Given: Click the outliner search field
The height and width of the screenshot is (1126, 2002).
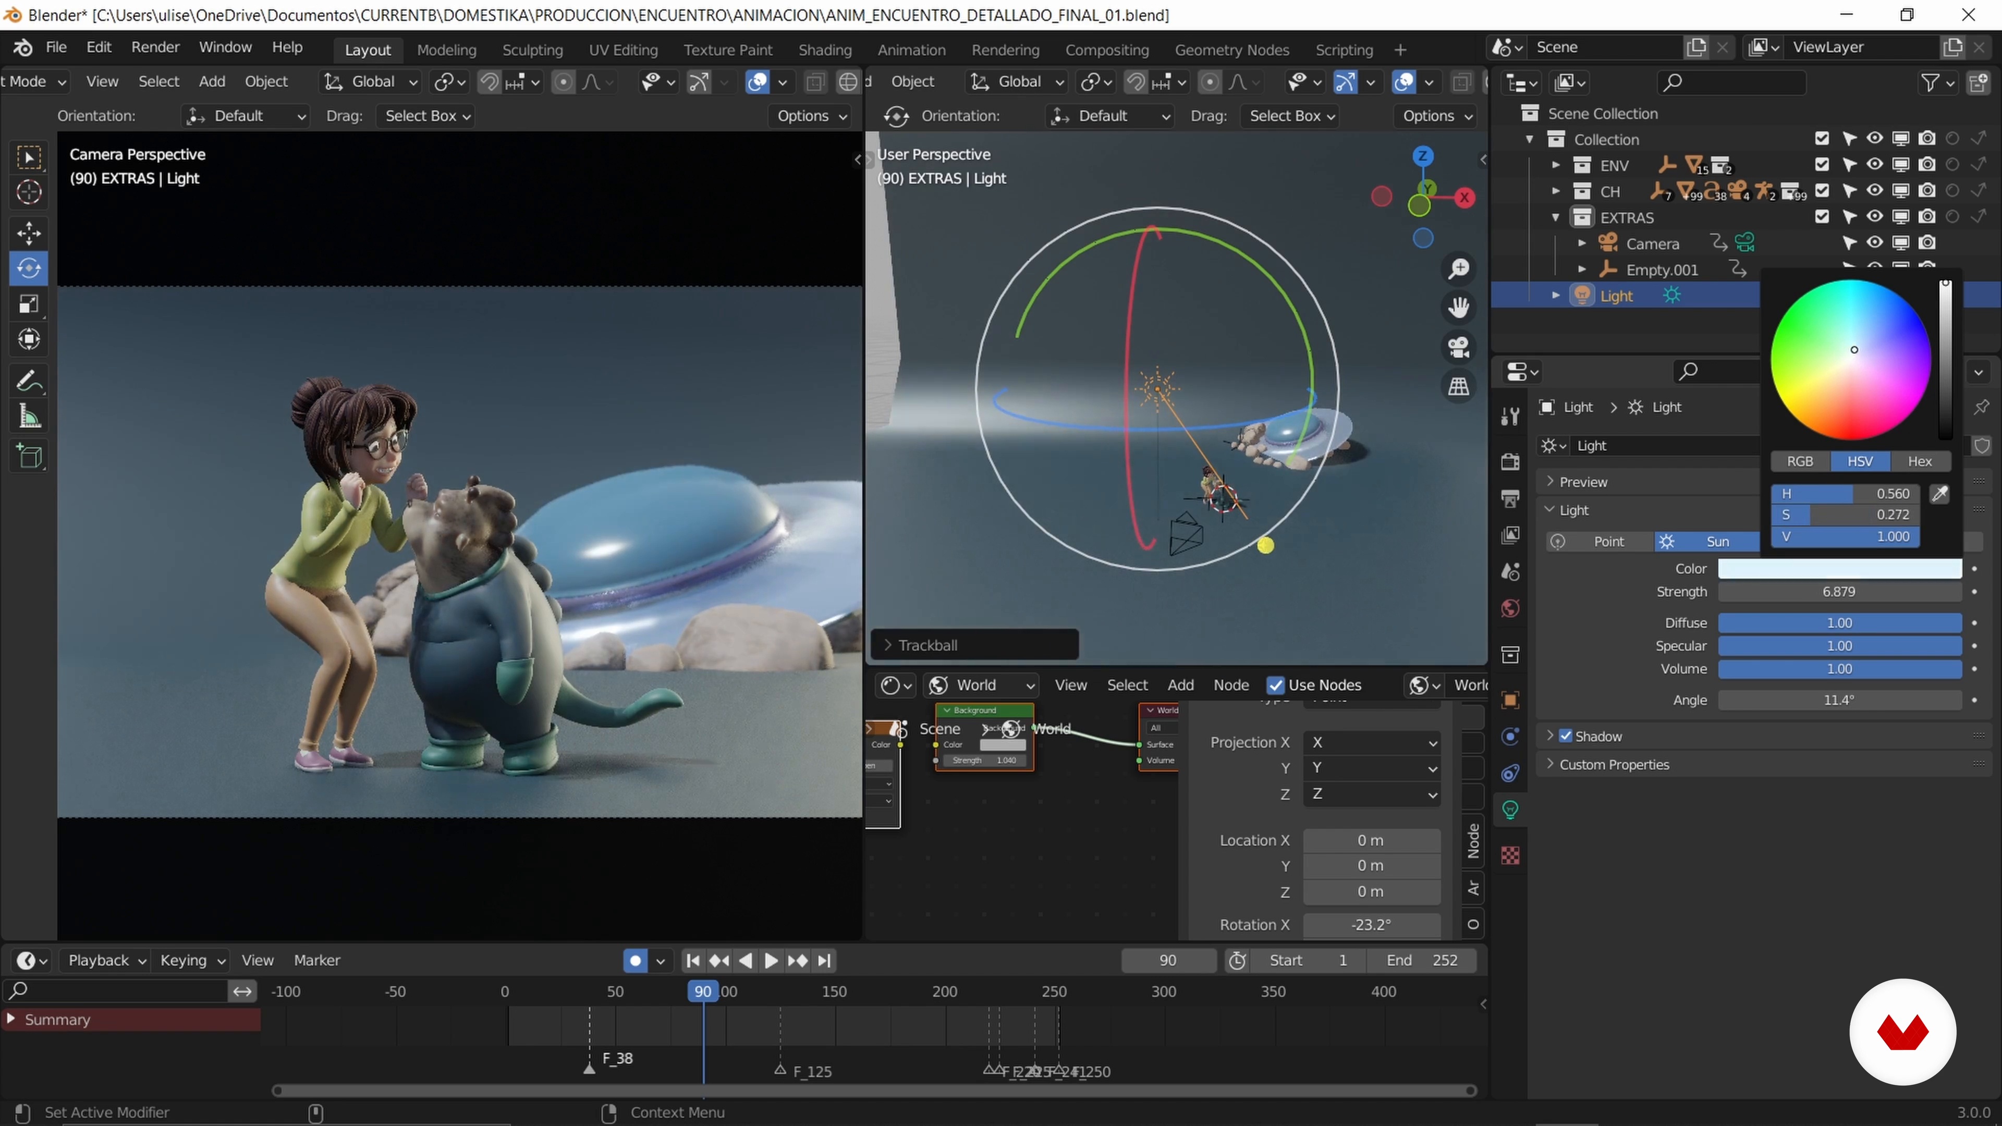Looking at the screenshot, I should tap(1731, 82).
